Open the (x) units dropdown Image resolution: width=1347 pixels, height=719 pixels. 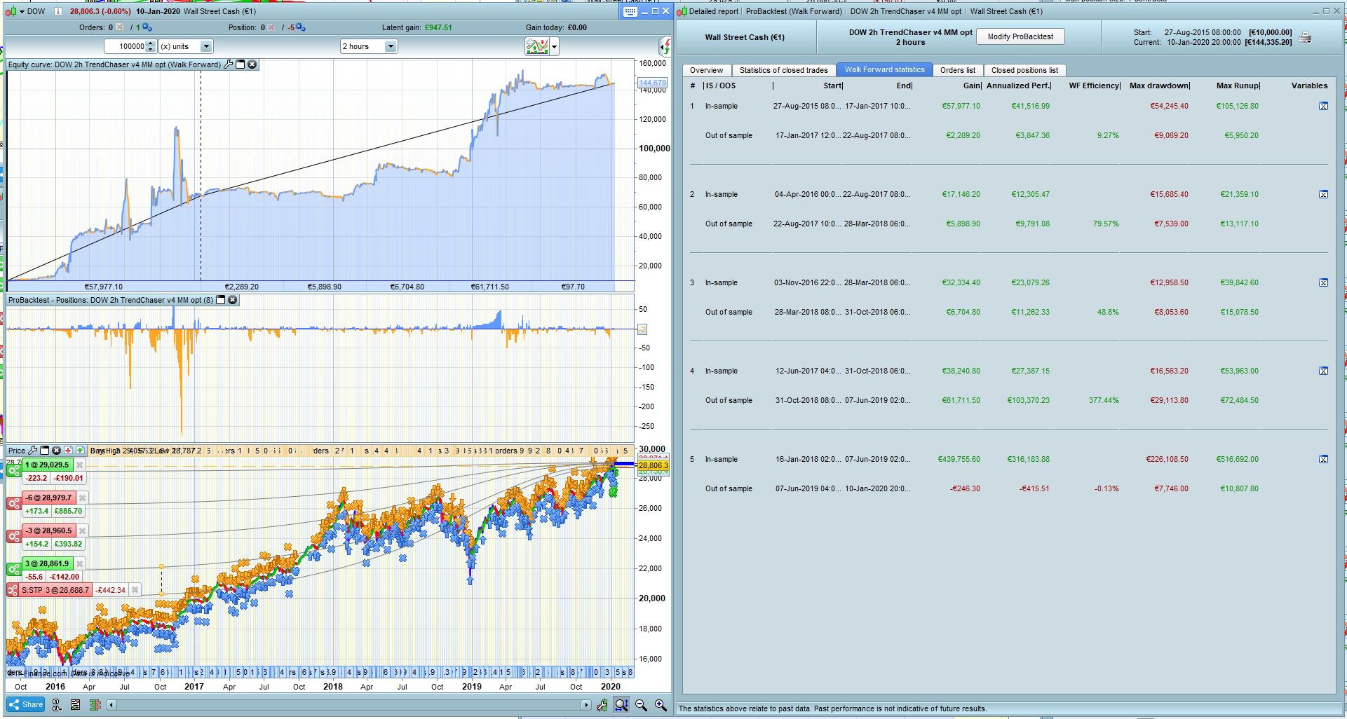tap(206, 46)
